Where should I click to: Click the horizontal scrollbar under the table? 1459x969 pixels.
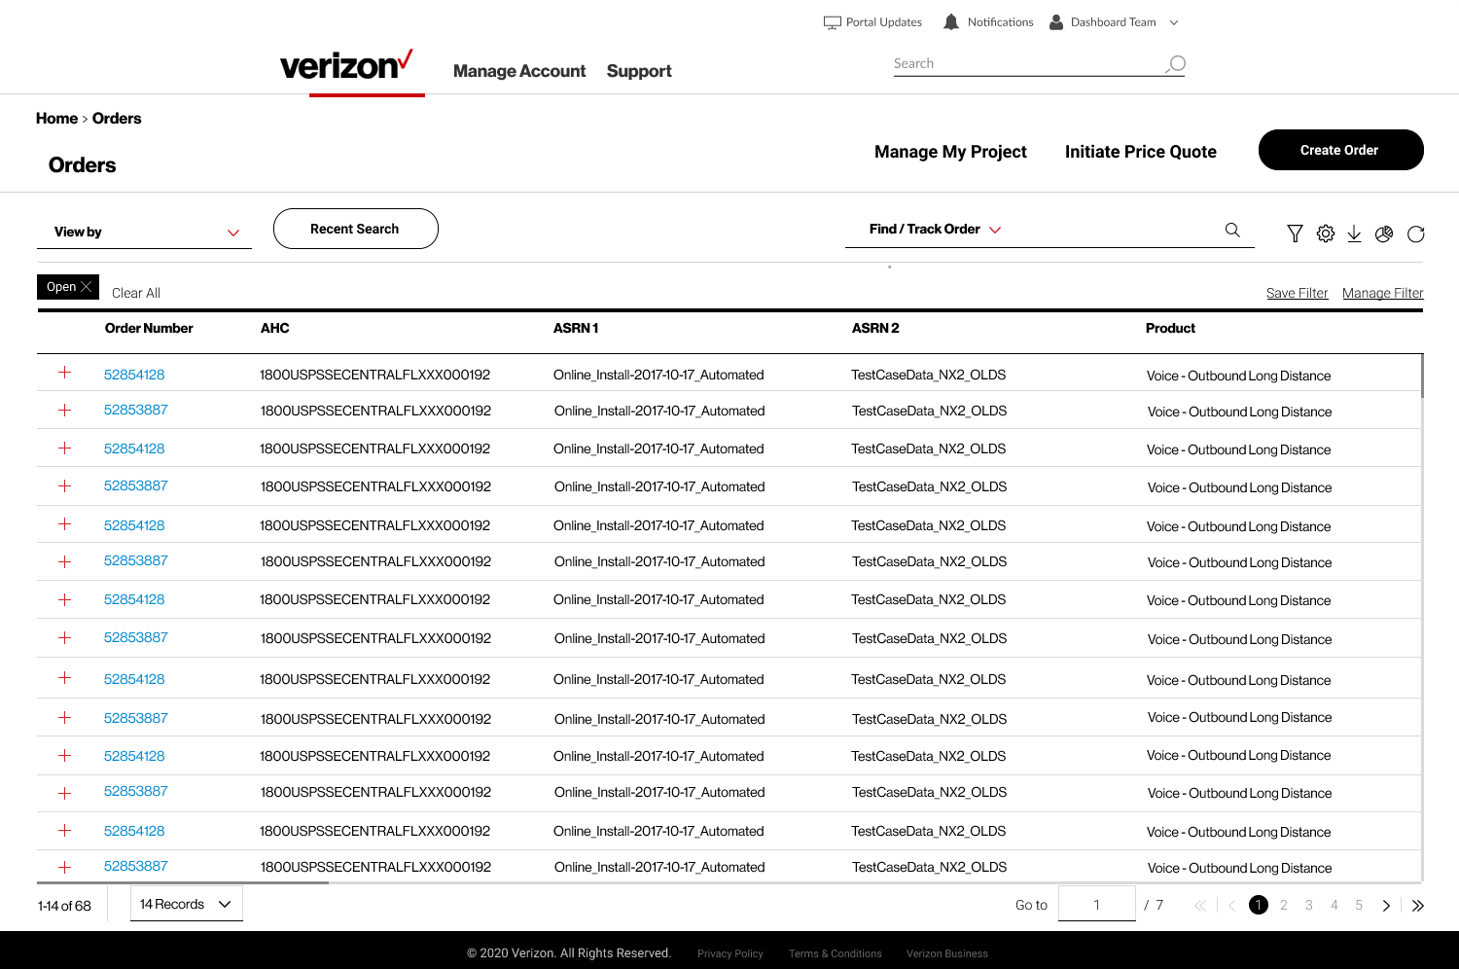(183, 882)
